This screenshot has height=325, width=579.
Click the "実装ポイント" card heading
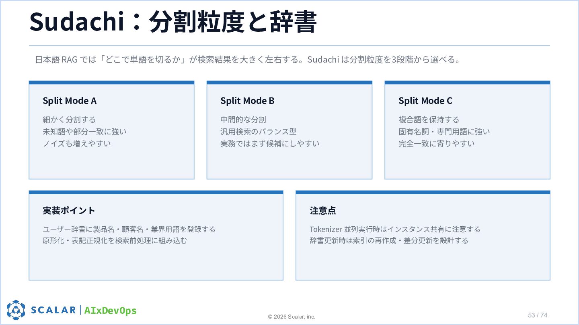pos(69,210)
